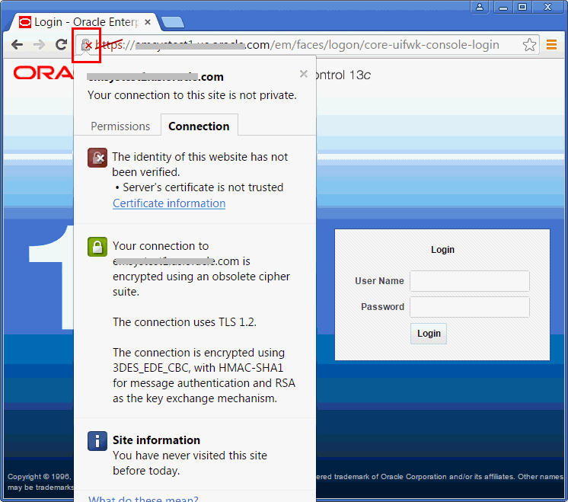Maximize the Chrome window
Viewport: 568px width, 502px height.
point(522,7)
